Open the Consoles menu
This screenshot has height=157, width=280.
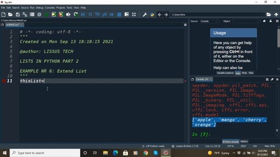[x=50, y=8]
